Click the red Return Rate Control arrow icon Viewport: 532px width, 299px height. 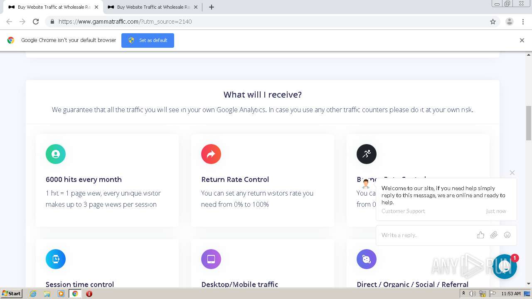pos(211,154)
